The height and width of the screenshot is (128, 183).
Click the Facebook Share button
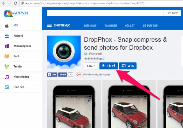point(63,74)
